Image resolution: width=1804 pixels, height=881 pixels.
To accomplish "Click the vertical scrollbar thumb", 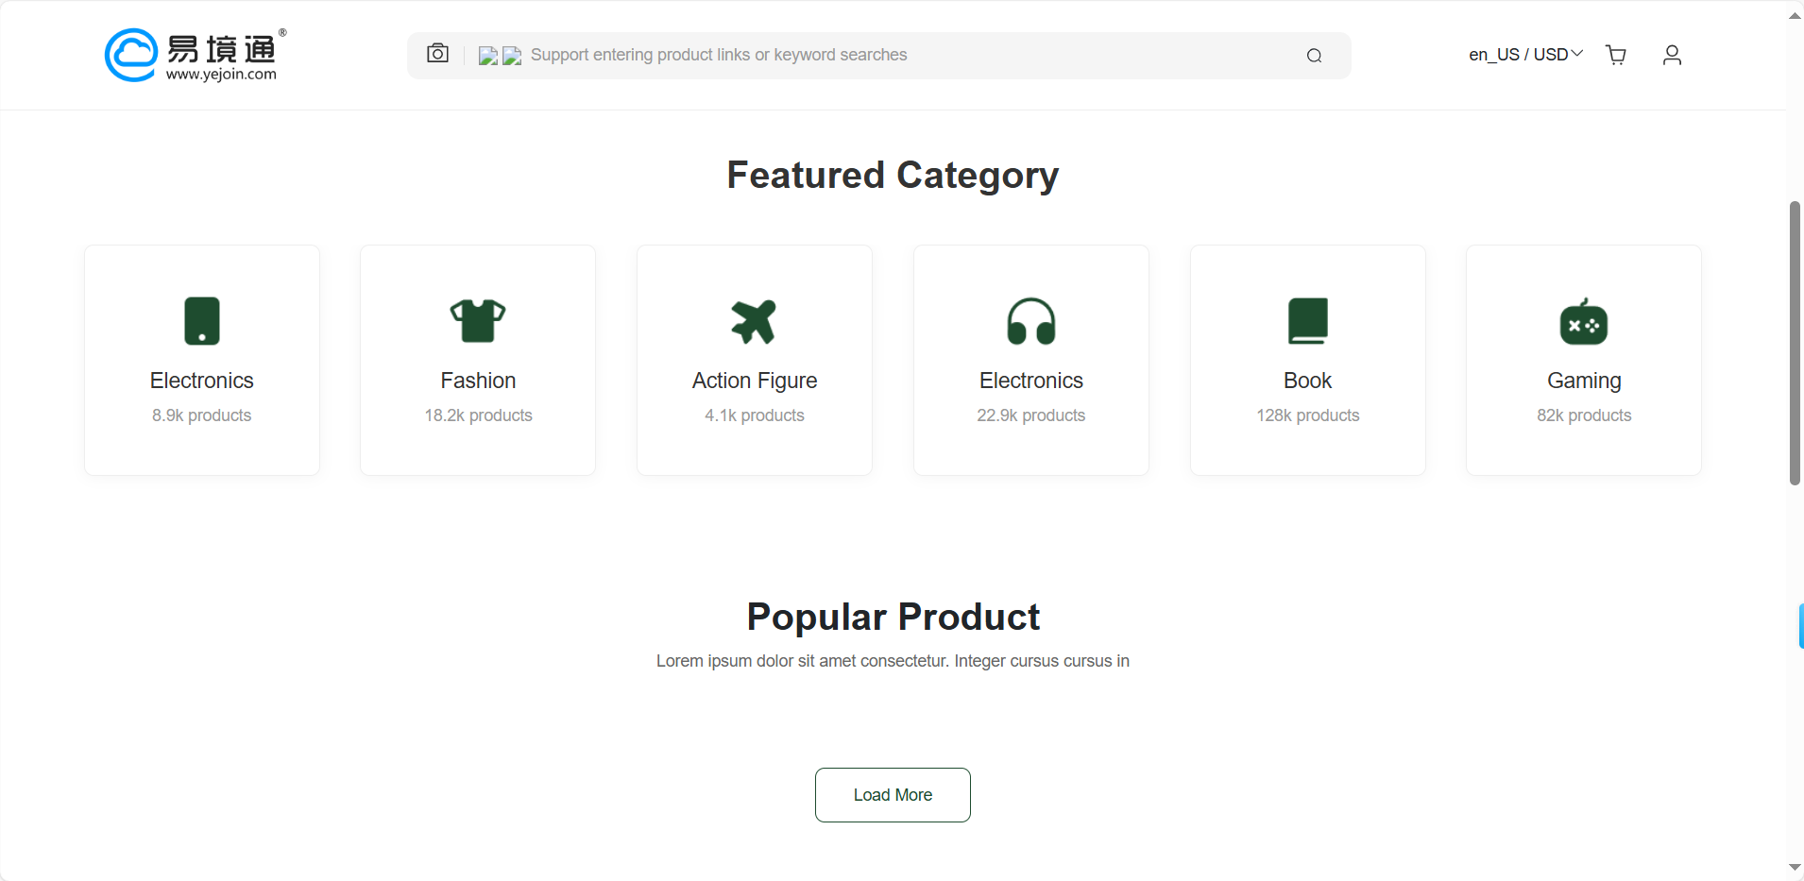I will pyautogui.click(x=1795, y=343).
